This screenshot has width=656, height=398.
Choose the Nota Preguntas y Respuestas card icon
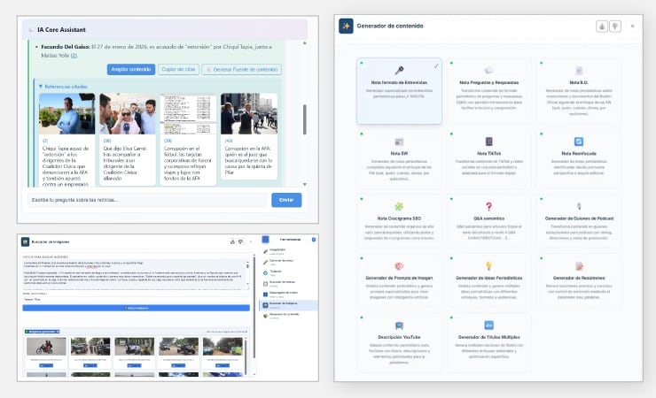488,70
